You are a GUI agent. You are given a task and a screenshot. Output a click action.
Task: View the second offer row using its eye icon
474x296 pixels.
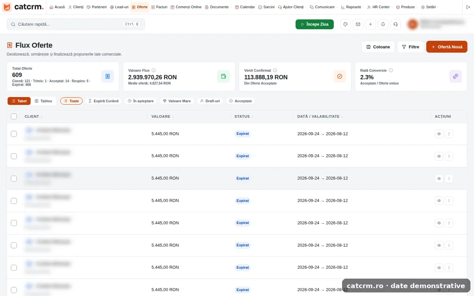click(x=439, y=156)
